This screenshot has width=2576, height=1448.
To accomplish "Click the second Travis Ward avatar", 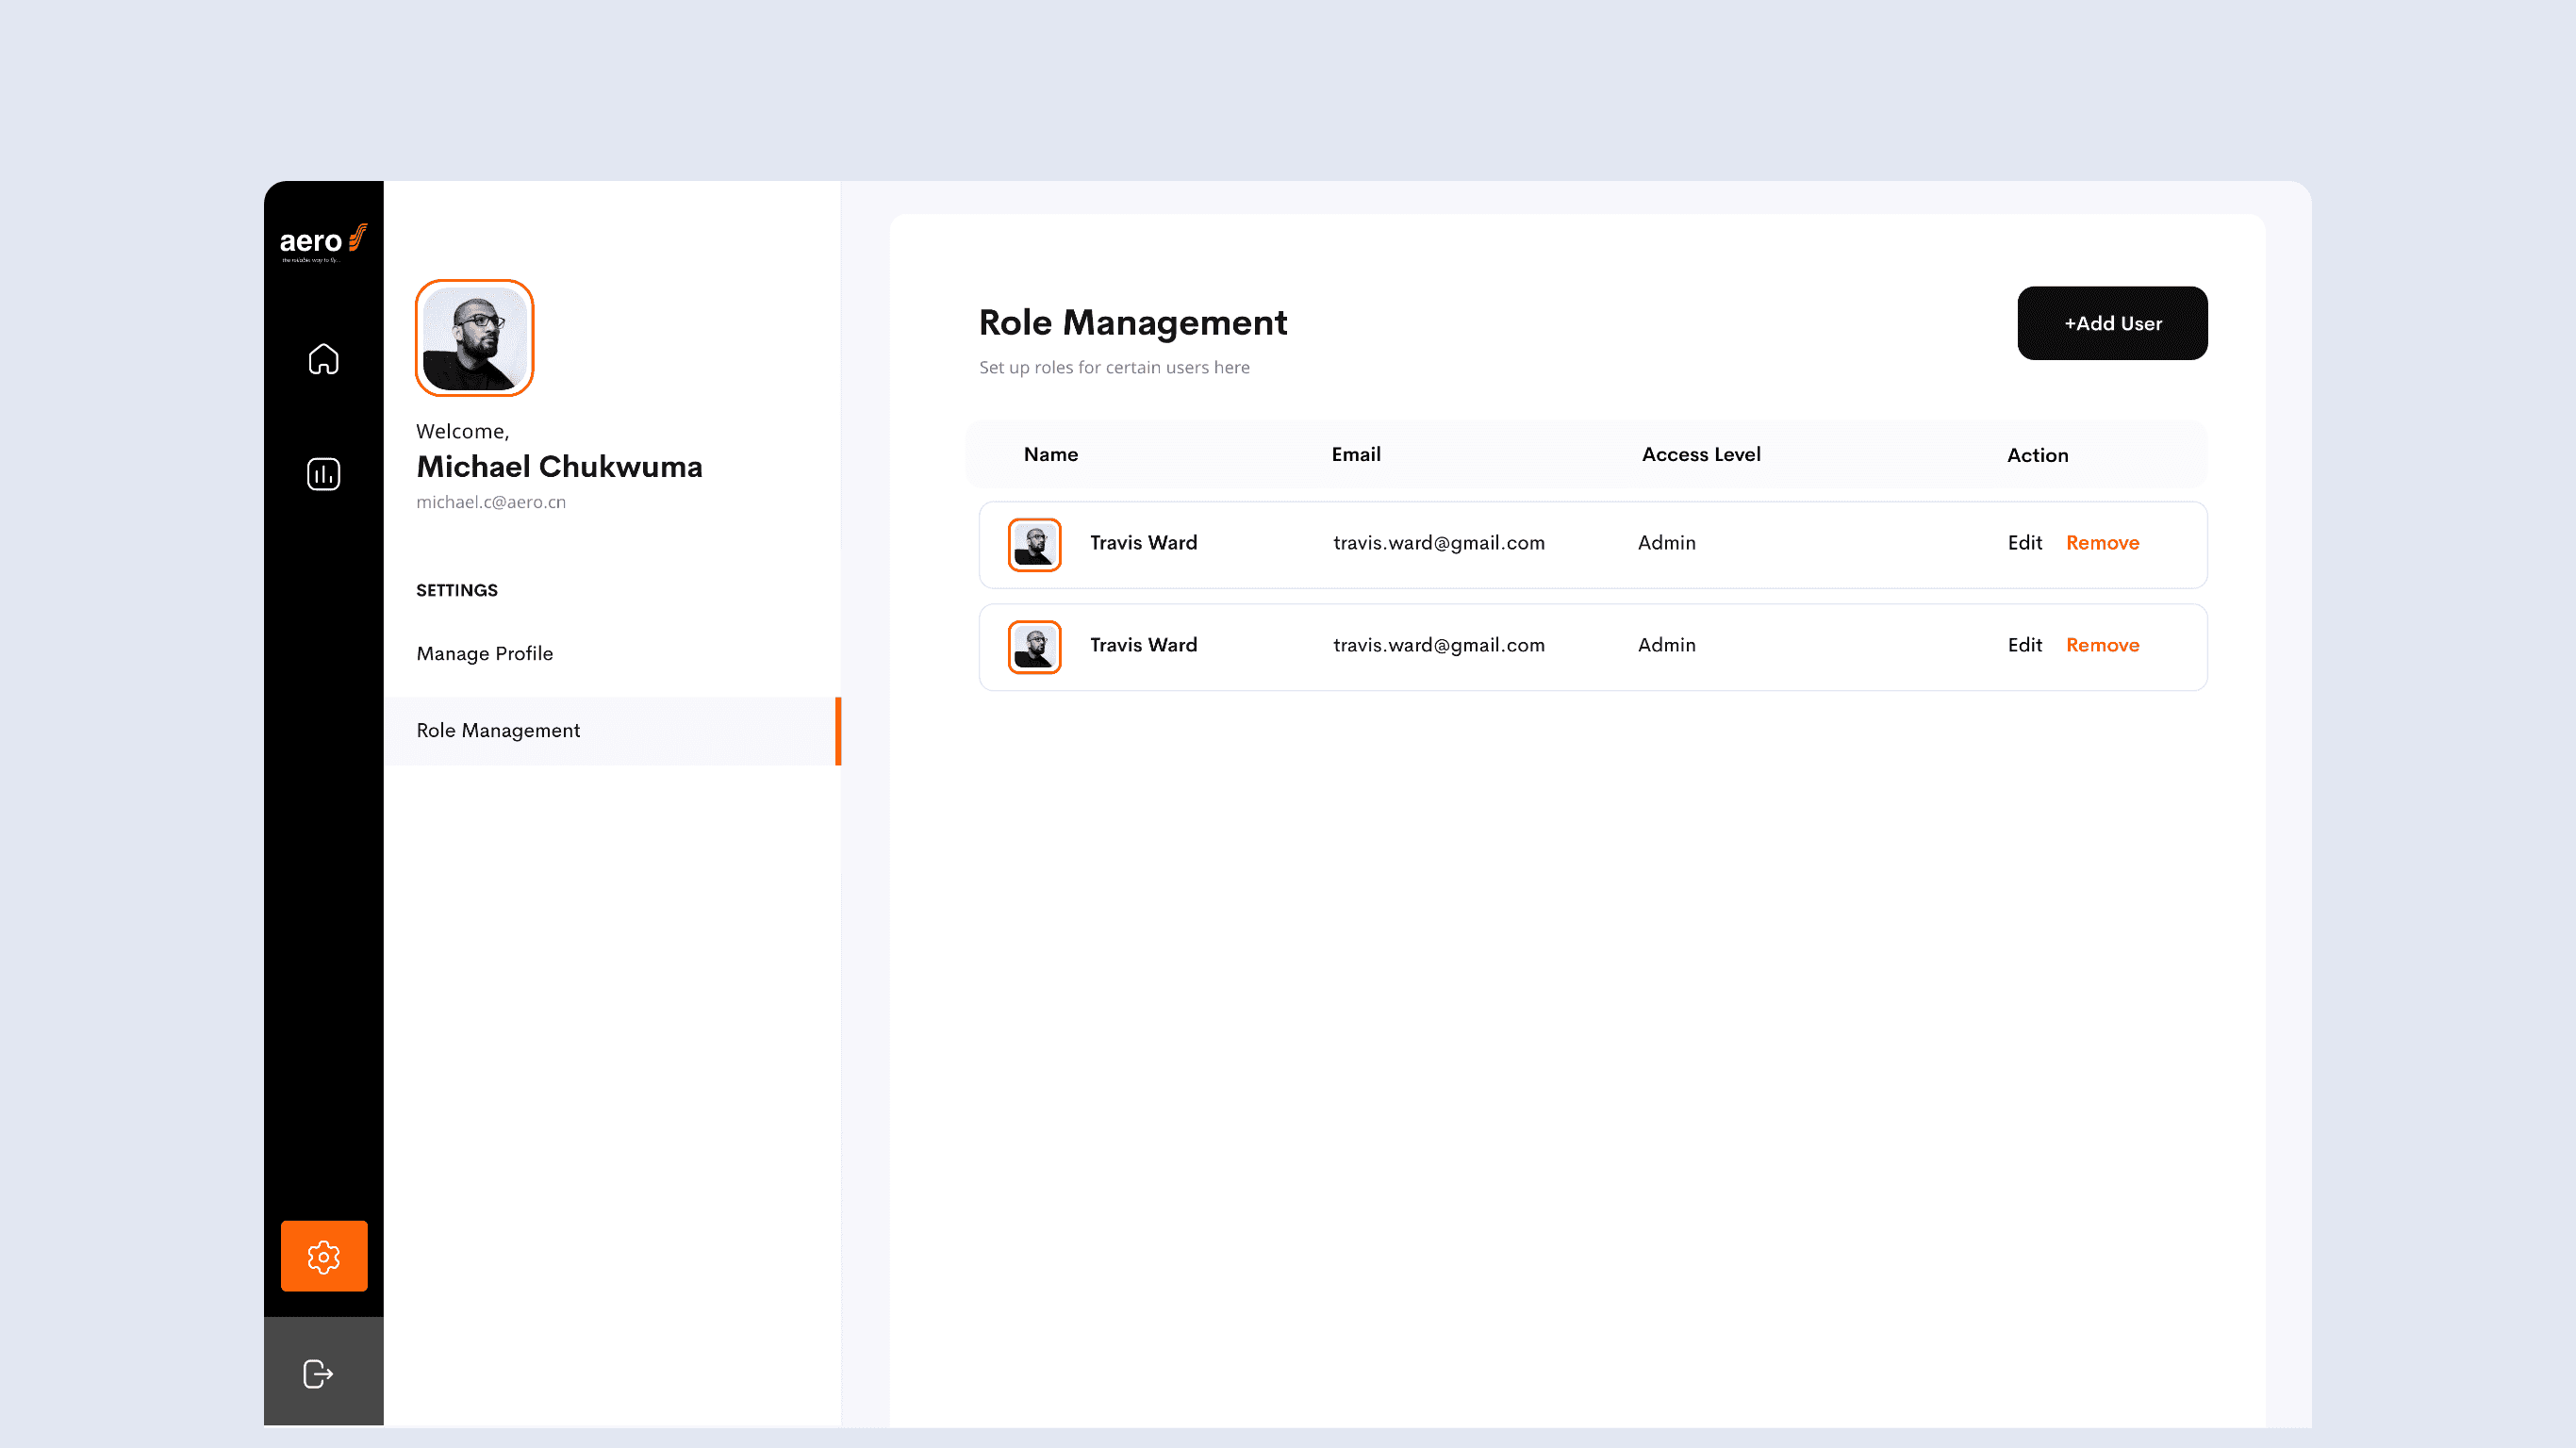I will [1034, 647].
